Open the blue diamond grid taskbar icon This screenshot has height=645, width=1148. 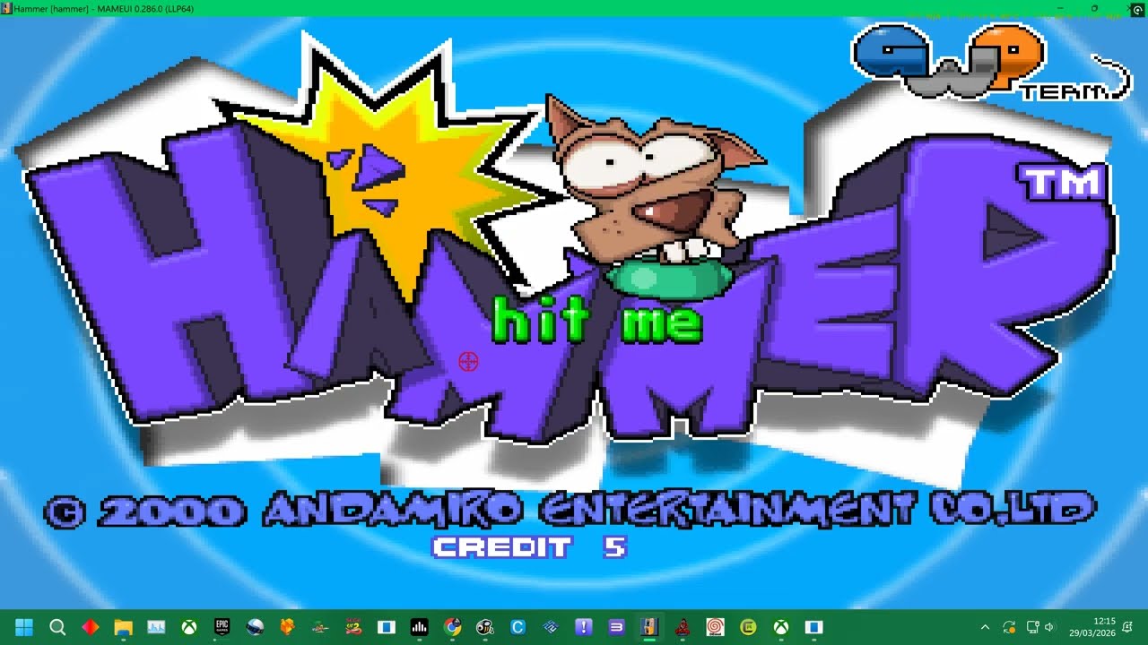551,627
